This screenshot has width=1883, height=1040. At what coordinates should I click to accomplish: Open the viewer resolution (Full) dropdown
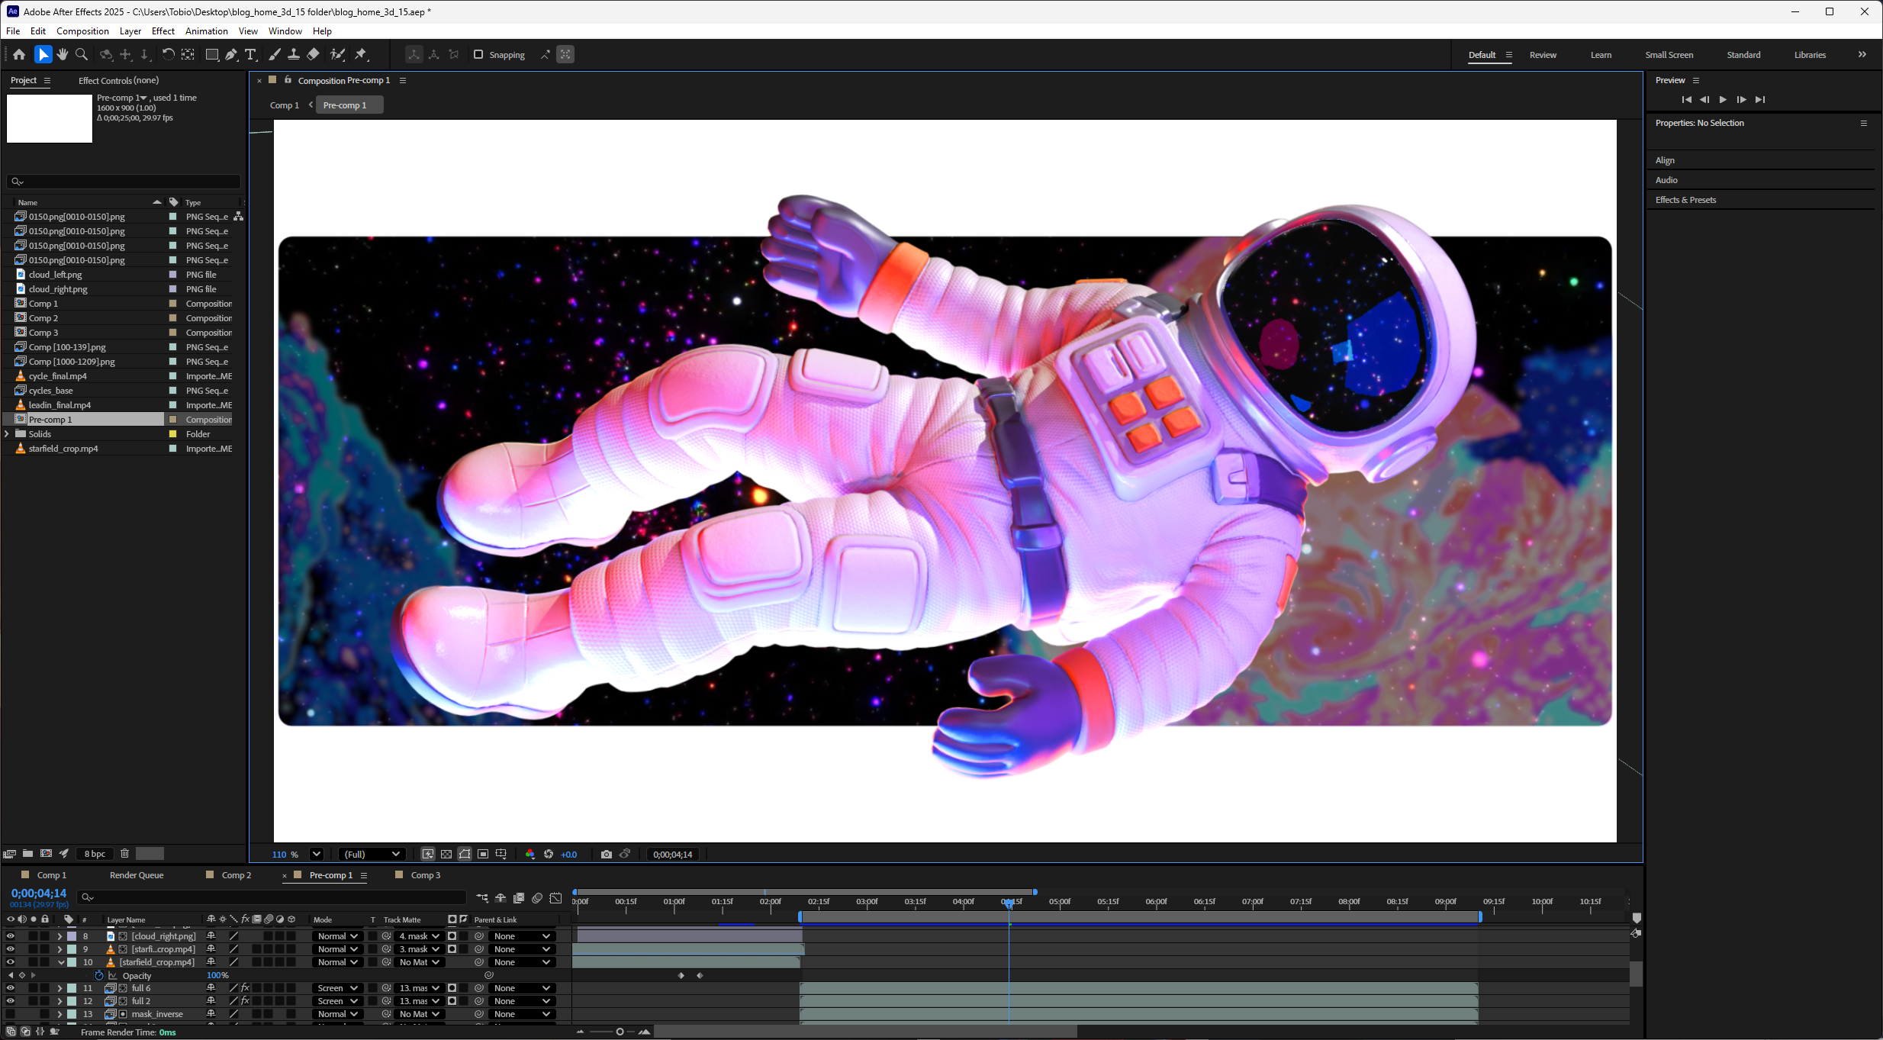(372, 855)
